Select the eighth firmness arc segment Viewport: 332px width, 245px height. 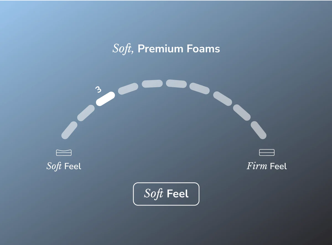222,99
